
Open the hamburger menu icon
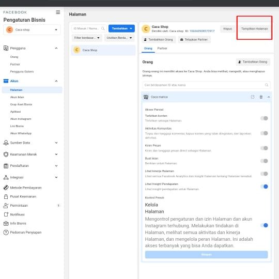(x=58, y=12)
